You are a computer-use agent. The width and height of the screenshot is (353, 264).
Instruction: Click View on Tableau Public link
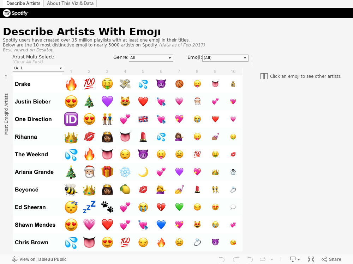pos(39,259)
